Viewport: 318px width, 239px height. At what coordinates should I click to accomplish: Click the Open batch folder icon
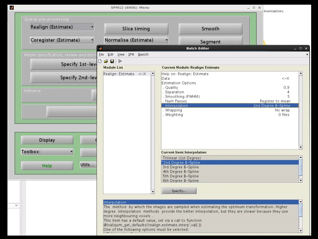point(106,61)
